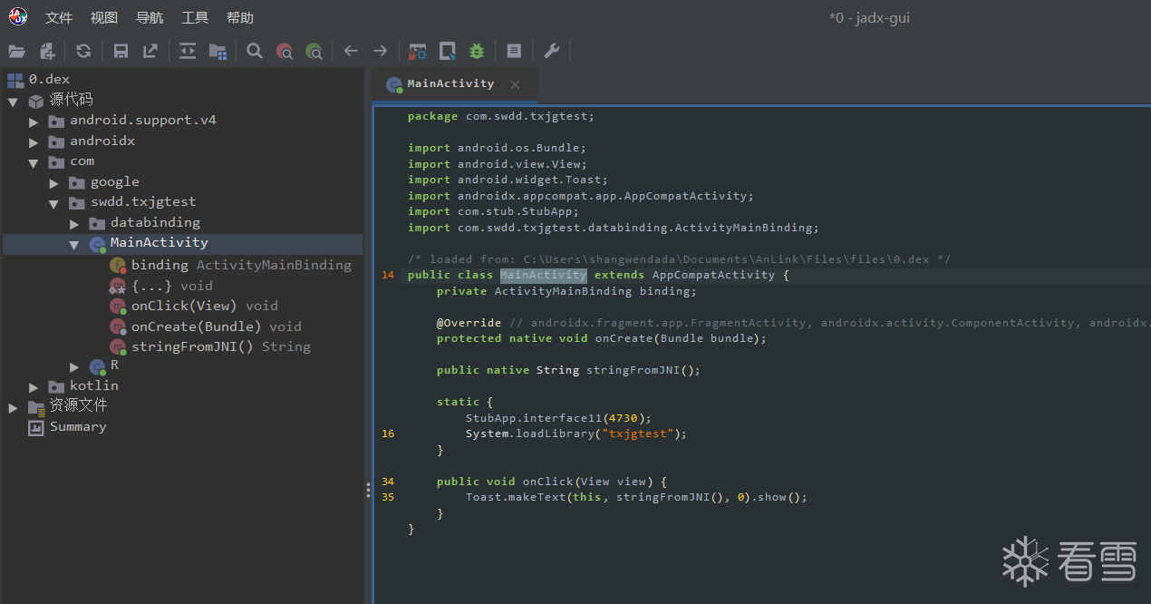Navigate back with left arrow
1151x604 pixels.
351,52
